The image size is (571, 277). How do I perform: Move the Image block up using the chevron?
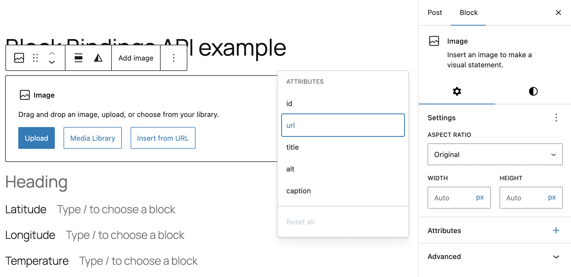tap(51, 53)
